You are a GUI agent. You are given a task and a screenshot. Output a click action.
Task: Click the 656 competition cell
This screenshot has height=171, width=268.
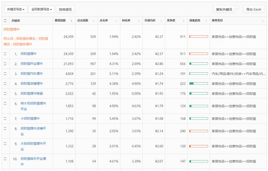pyautogui.click(x=183, y=64)
